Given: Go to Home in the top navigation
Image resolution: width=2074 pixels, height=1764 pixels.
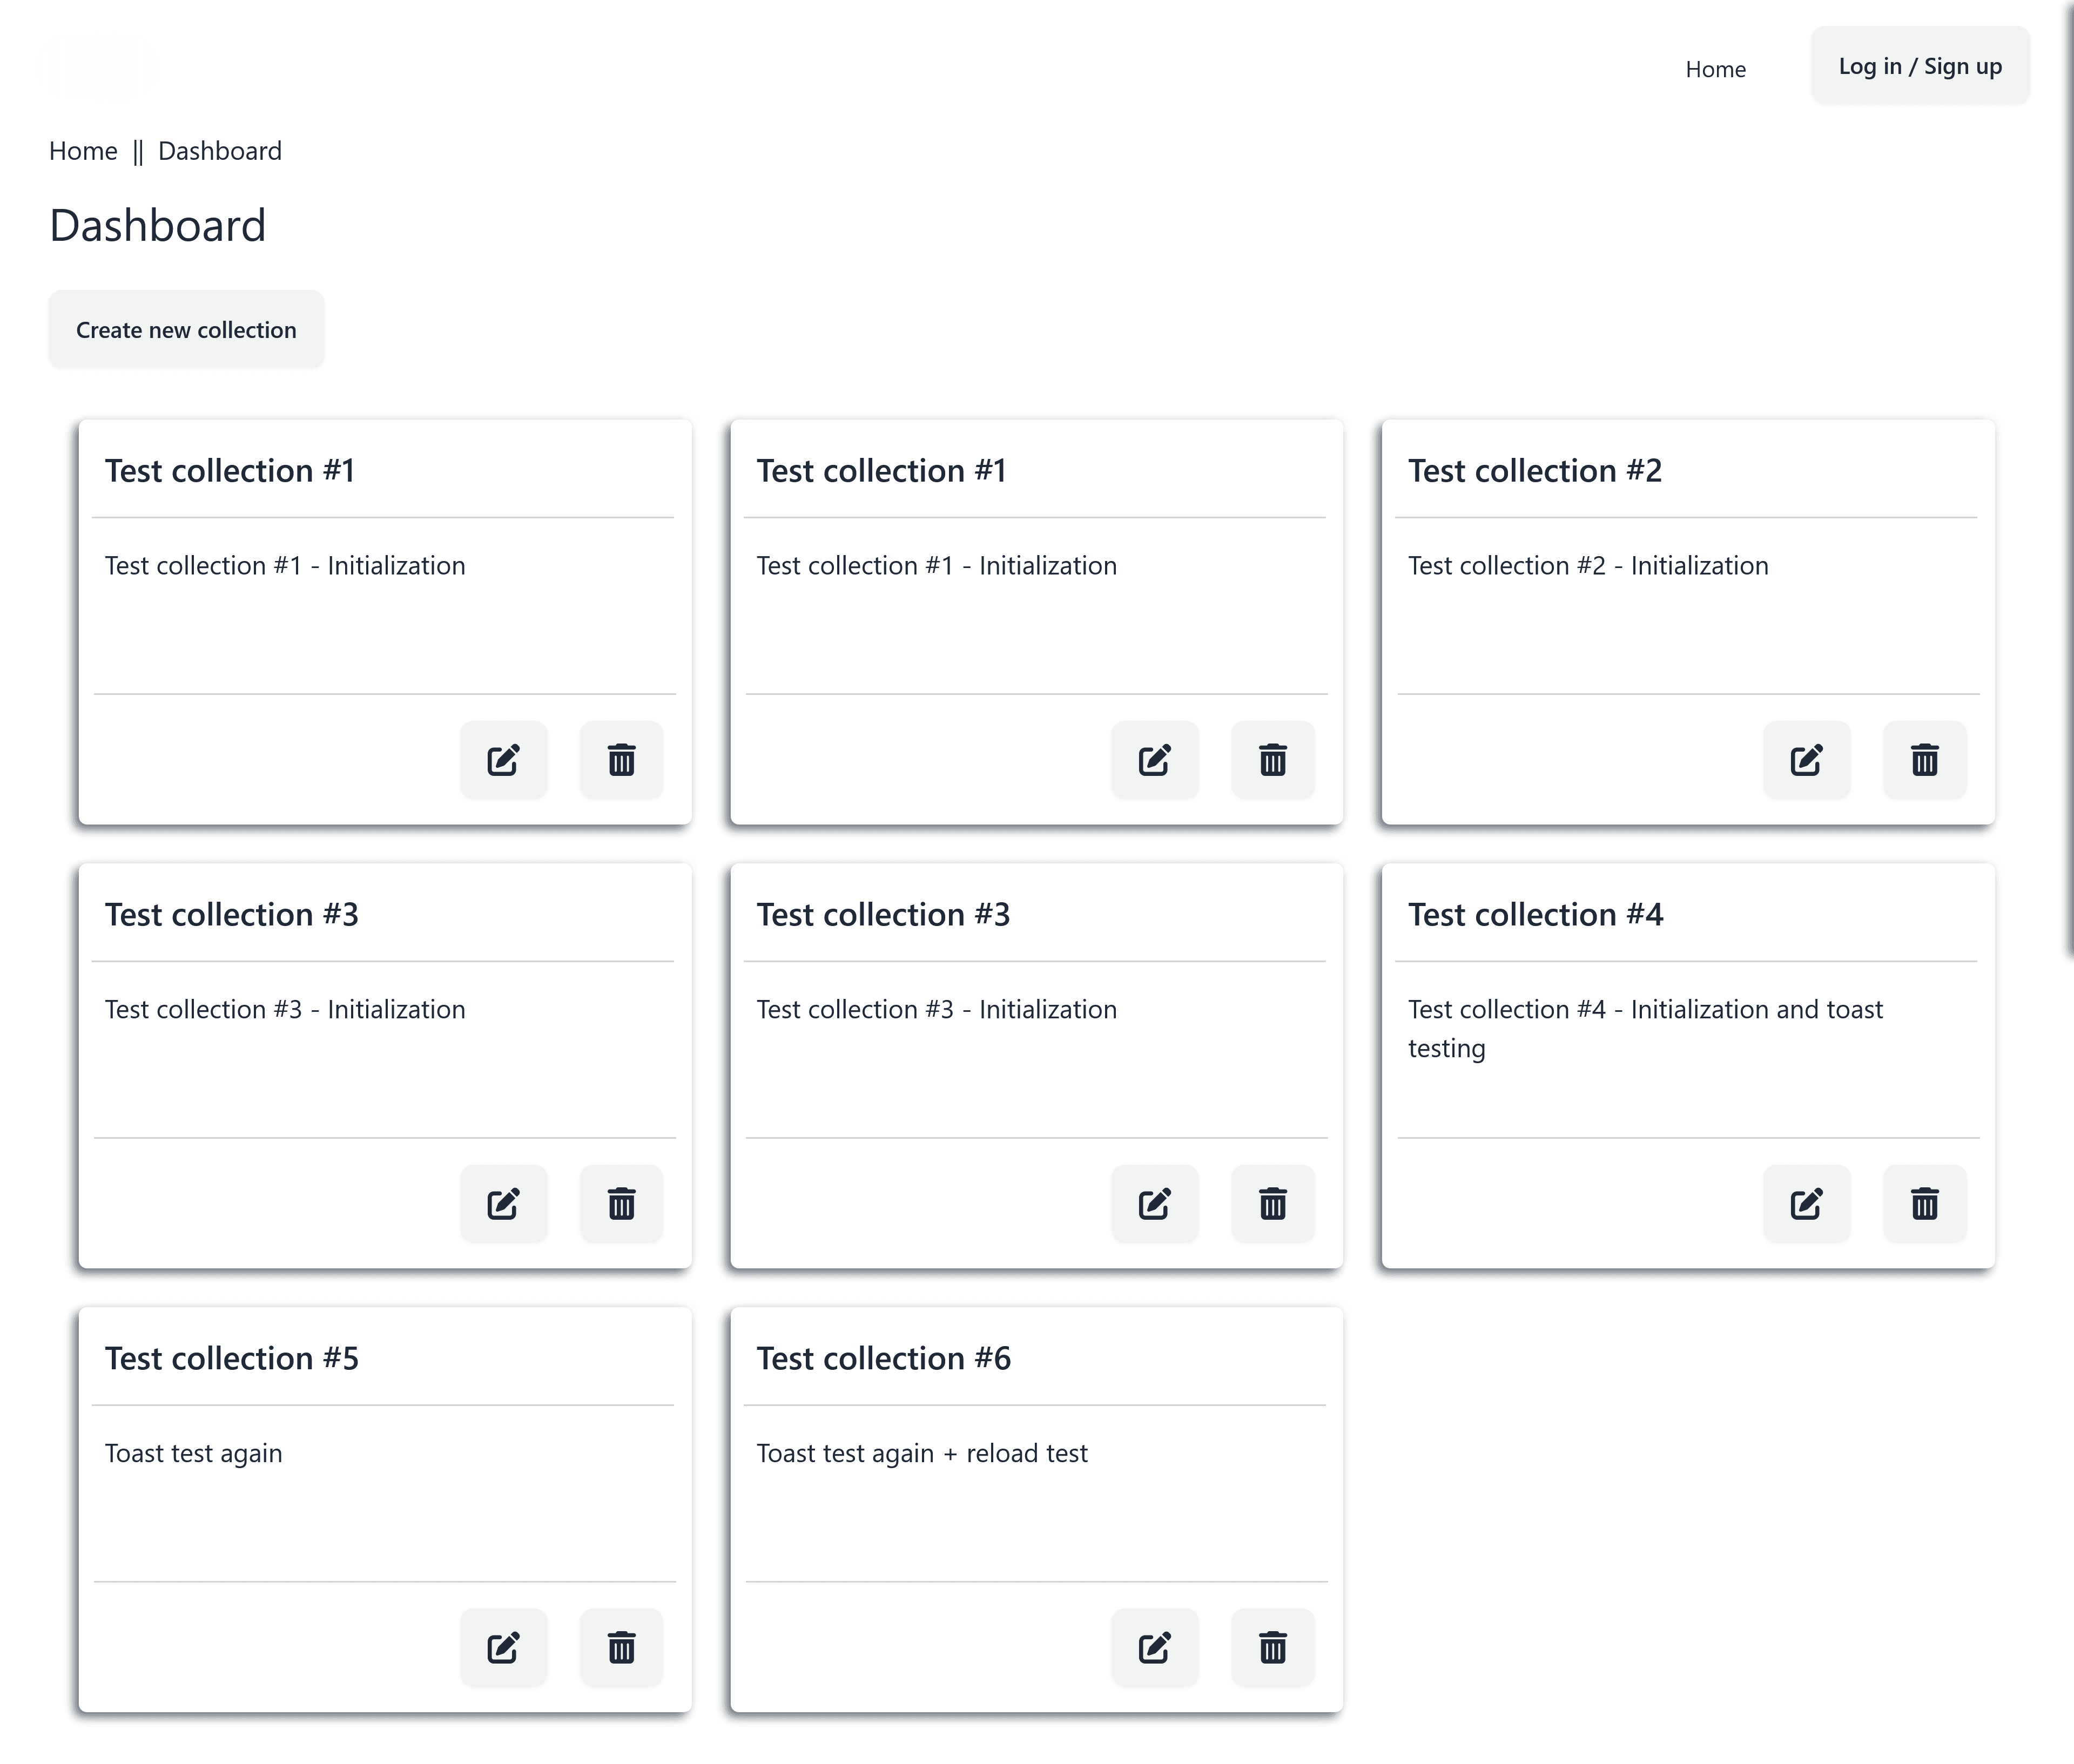Looking at the screenshot, I should click(x=1715, y=69).
